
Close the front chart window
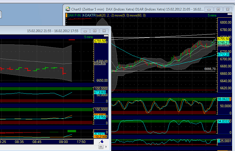click(104, 31)
